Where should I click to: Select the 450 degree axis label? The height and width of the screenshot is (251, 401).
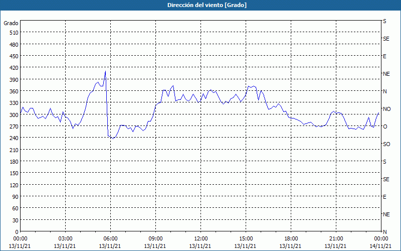coord(14,56)
